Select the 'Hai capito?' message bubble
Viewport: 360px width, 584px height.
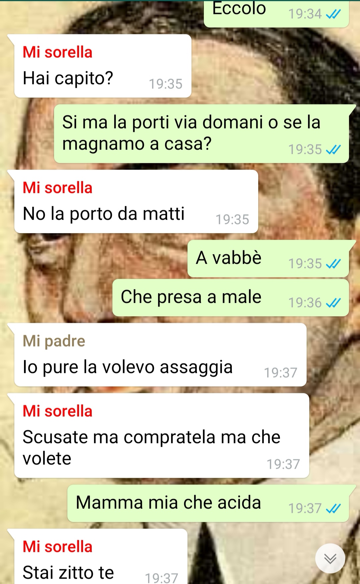[x=103, y=66]
